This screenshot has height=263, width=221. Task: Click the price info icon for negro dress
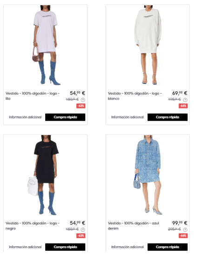83,229
